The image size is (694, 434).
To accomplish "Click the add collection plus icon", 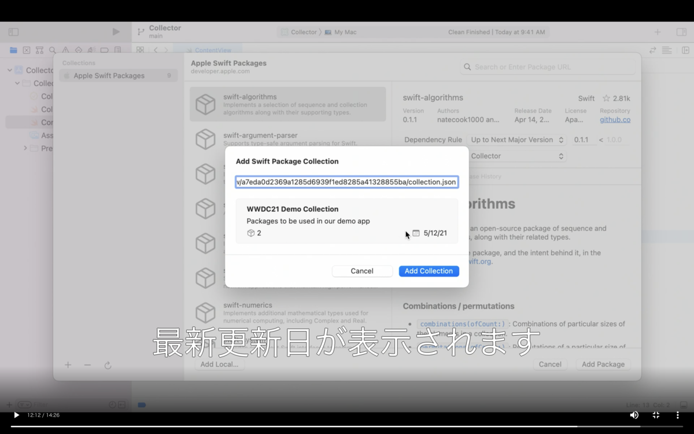I will (68, 365).
